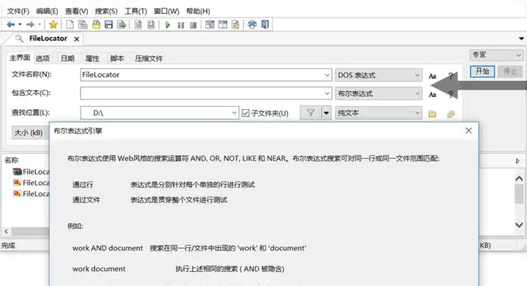Toggle the 子文件夹(U) checkbox
Viewport: 527px width, 286px height.
click(246, 113)
